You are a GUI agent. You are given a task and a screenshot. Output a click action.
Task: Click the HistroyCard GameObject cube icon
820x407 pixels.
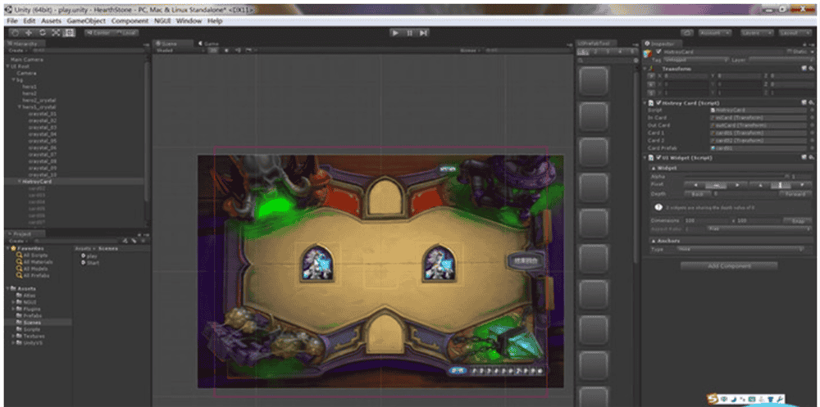coord(648,54)
